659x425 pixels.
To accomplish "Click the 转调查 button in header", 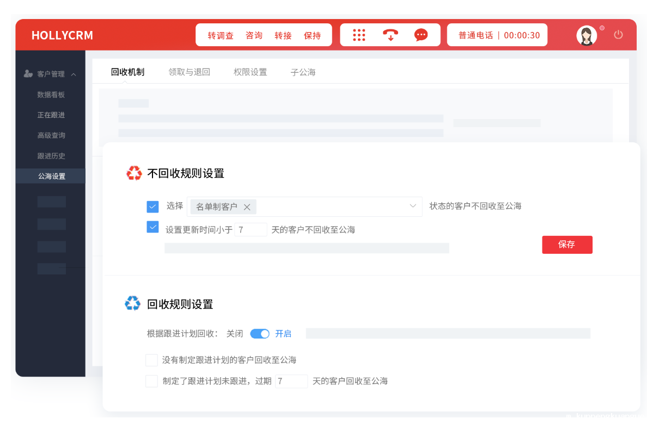I will pyautogui.click(x=221, y=35).
